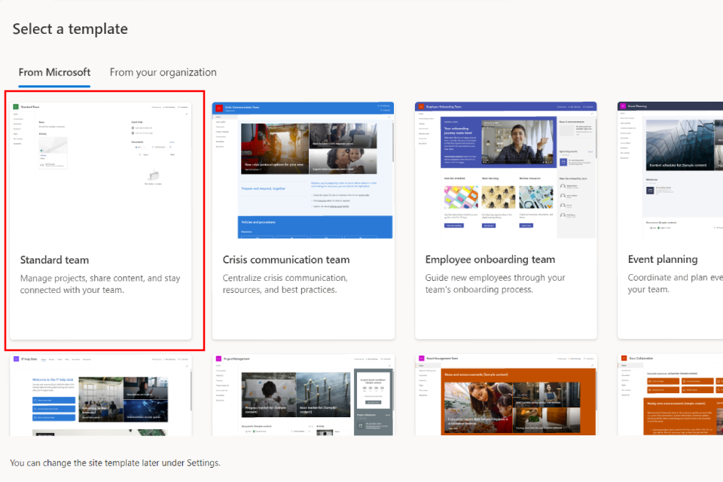Click the red Crisis Communication Team logo icon
The image size is (723, 482).
(219, 108)
